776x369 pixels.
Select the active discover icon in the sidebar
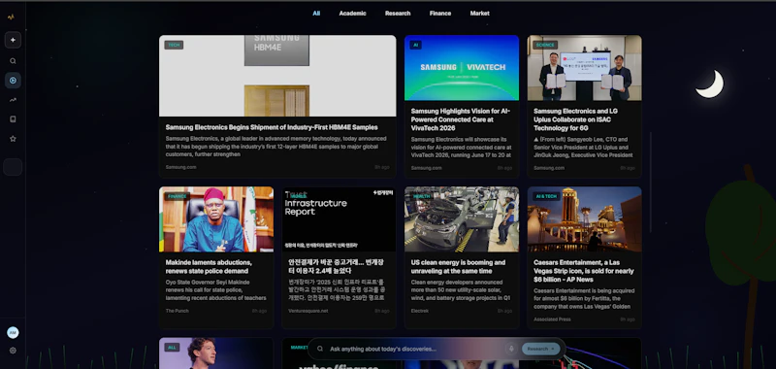coord(13,81)
